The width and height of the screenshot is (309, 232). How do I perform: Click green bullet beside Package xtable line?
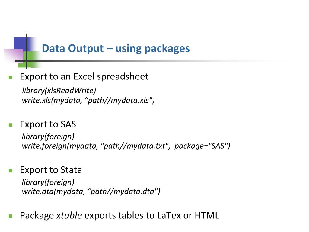point(11,216)
